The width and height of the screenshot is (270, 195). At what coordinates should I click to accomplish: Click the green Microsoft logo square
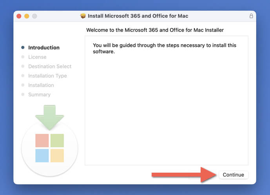(x=57, y=141)
